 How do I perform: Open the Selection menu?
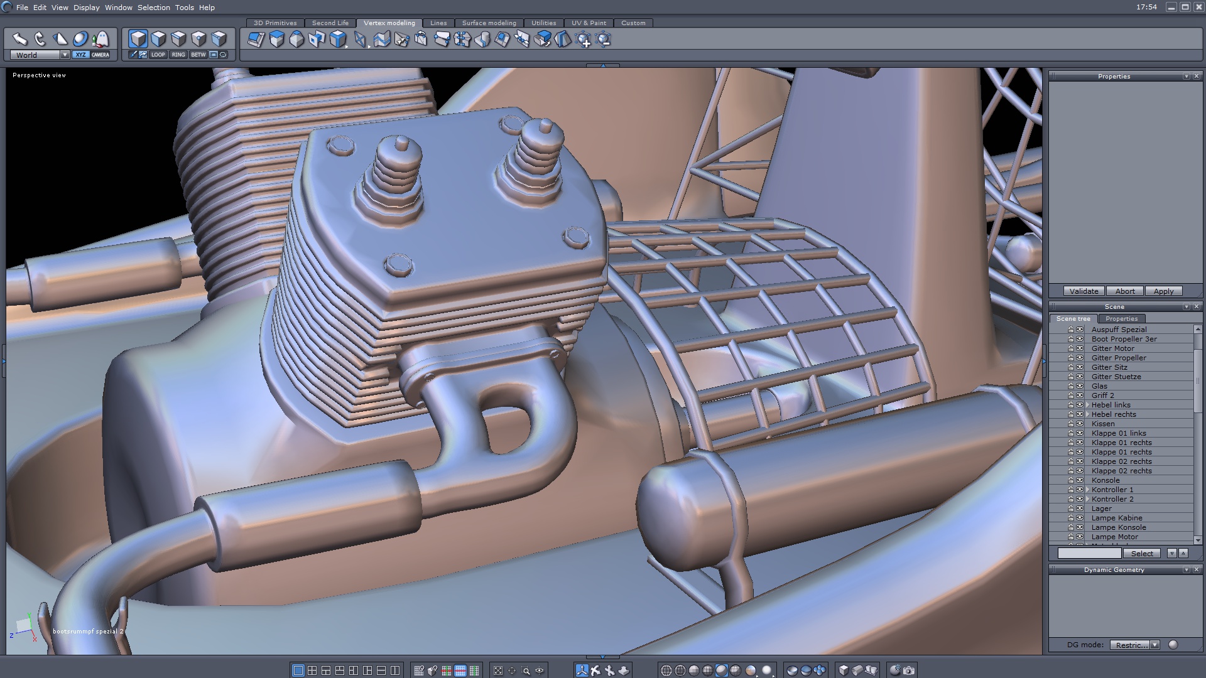pyautogui.click(x=153, y=8)
